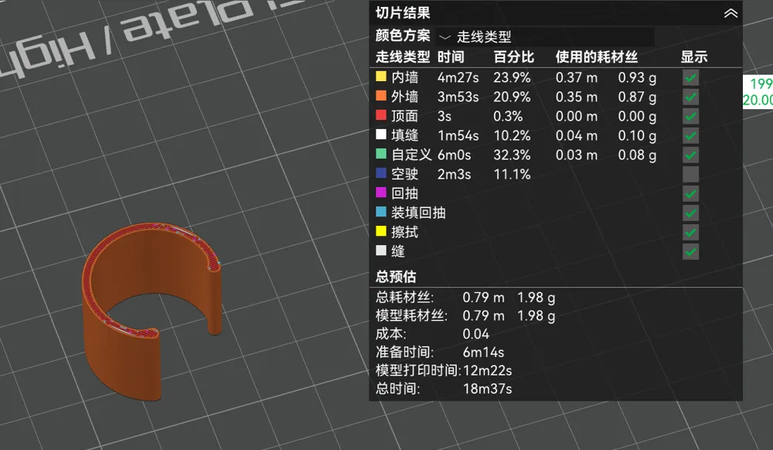Click the 32.3% percentage for 自定义

[x=512, y=155]
